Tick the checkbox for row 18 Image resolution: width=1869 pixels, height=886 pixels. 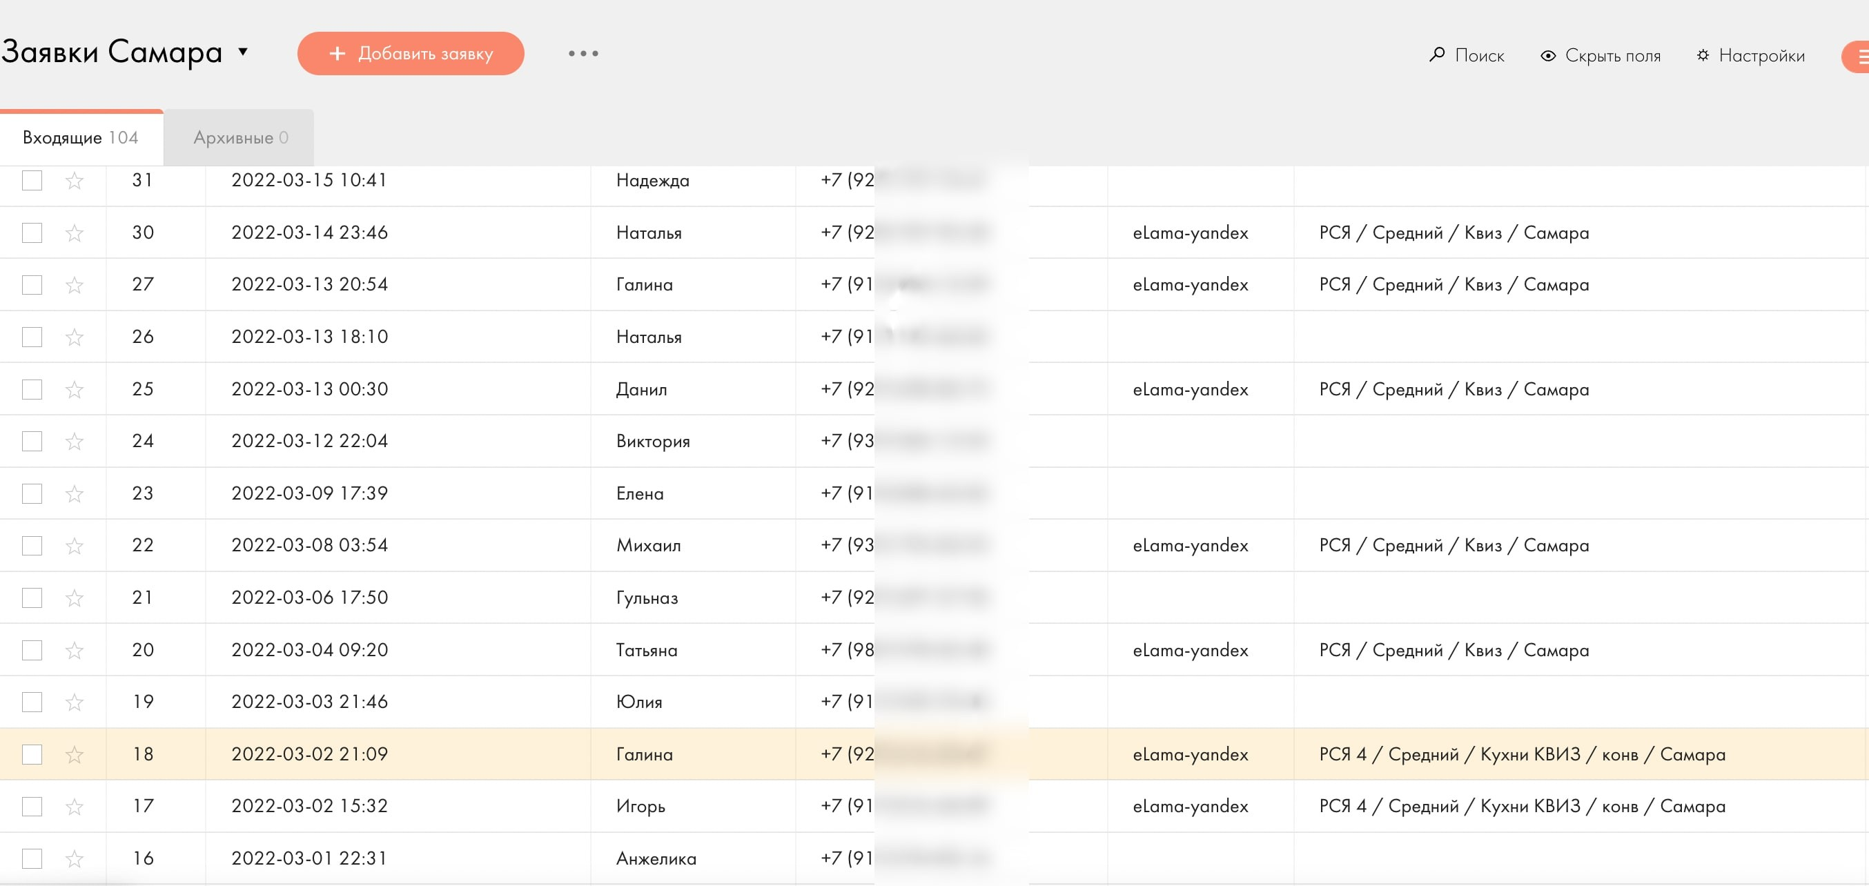(32, 755)
